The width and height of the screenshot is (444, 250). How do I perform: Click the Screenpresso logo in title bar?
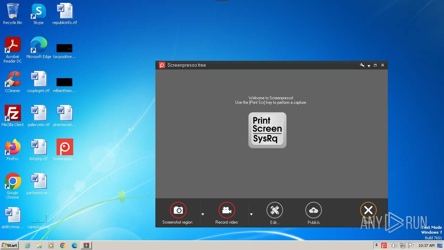(x=162, y=65)
